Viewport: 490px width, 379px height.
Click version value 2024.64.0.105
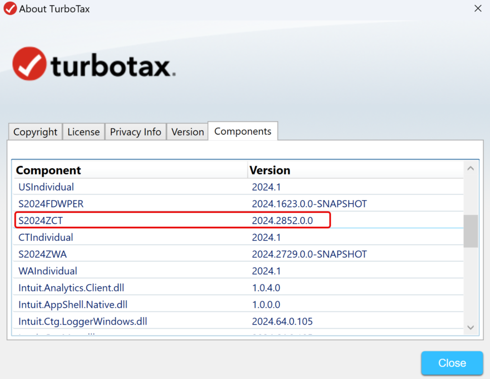point(282,321)
